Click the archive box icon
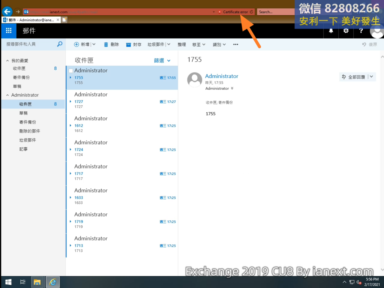 129,45
